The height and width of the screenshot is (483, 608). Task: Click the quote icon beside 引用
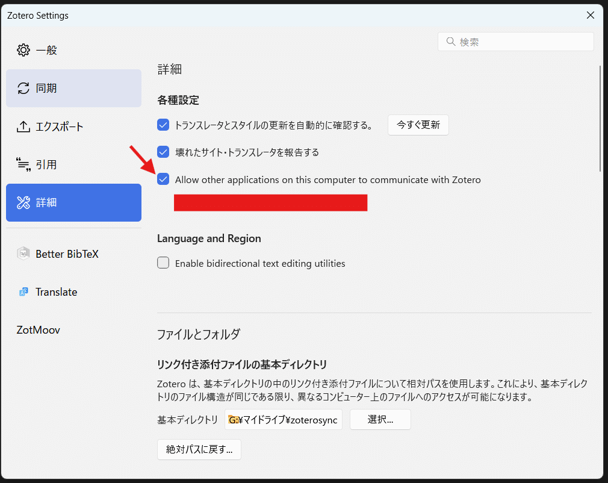tap(23, 164)
